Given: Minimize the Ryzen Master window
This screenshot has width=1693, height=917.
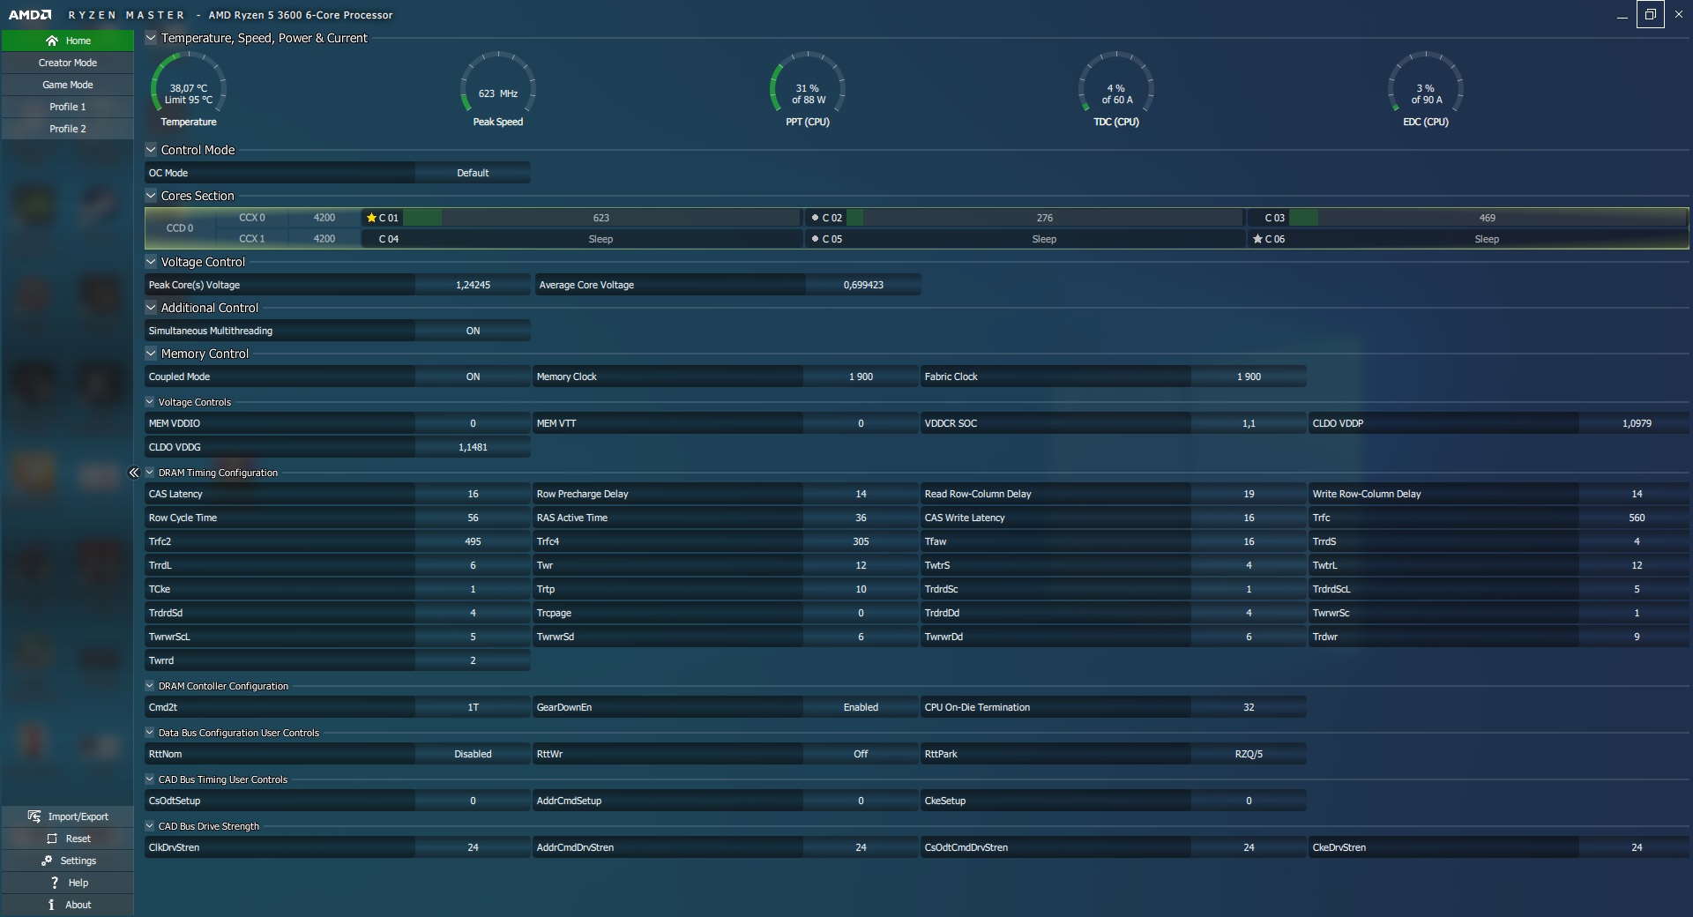Looking at the screenshot, I should point(1622,15).
